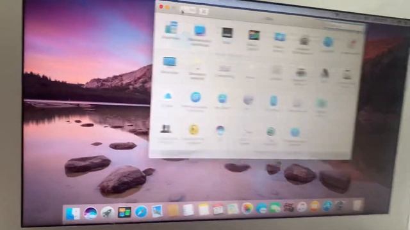Open the Startup Disk preferences pane
Image resolution: width=410 pixels, height=230 pixels.
[x=347, y=75]
